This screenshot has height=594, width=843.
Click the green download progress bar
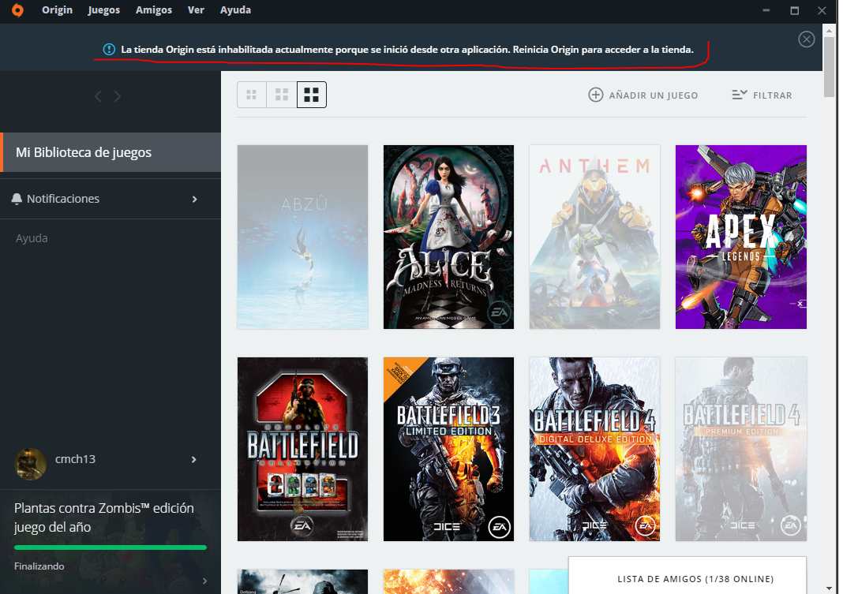111,547
